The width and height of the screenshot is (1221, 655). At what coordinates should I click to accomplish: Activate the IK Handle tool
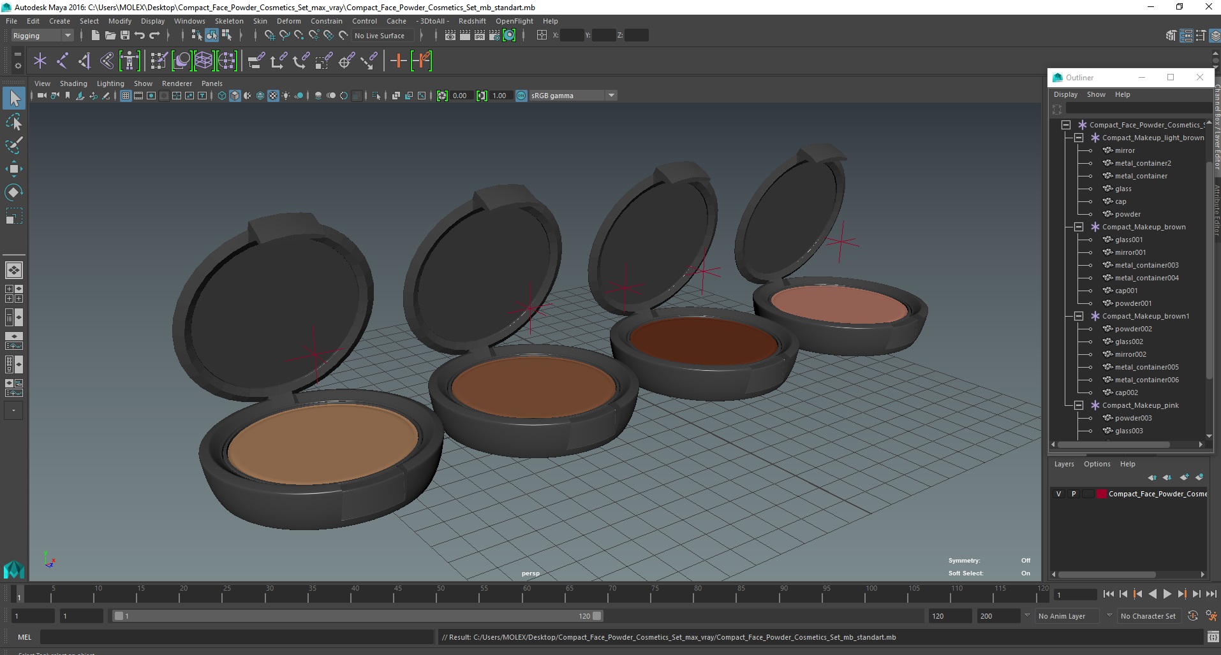click(84, 61)
